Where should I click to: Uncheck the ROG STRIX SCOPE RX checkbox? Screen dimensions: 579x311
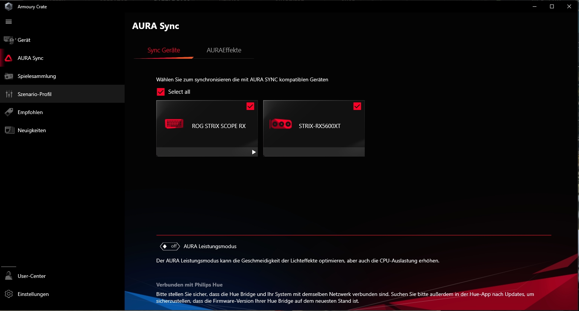(250, 107)
